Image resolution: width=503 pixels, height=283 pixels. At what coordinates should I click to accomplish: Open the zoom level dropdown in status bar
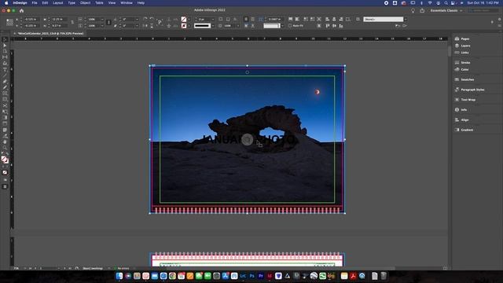[25, 268]
